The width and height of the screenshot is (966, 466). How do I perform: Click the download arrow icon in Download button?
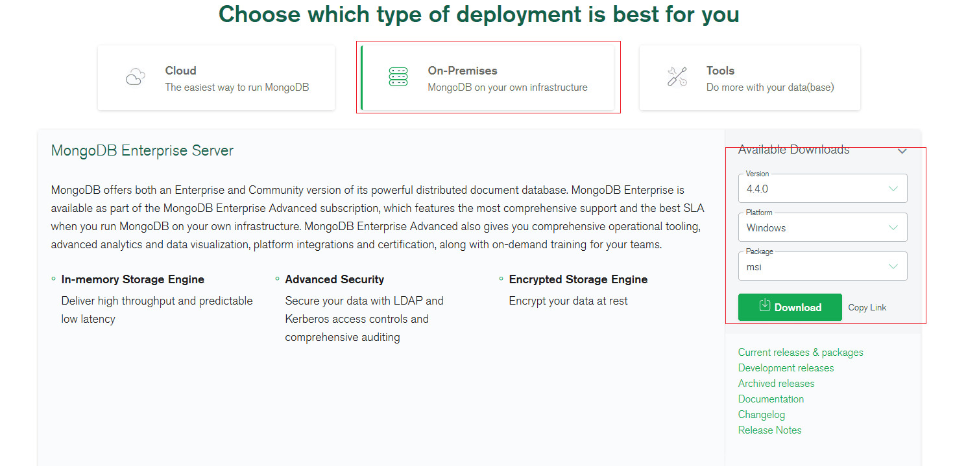point(764,304)
